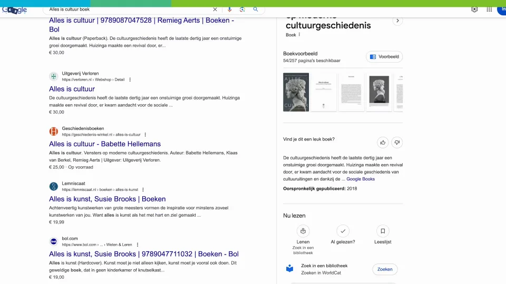Click the Voorbeeld preview button

click(384, 57)
